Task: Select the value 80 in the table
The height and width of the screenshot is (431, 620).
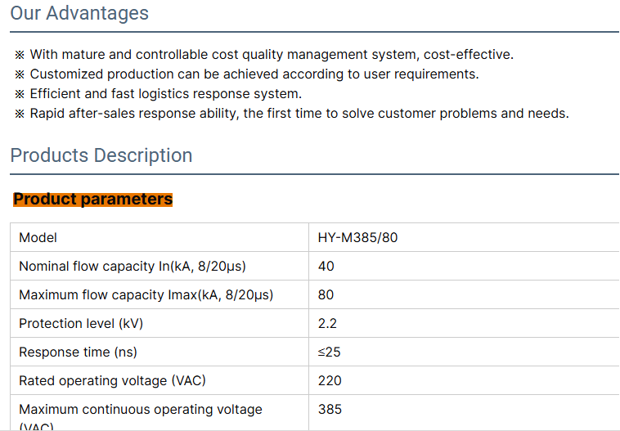Action: 326,295
